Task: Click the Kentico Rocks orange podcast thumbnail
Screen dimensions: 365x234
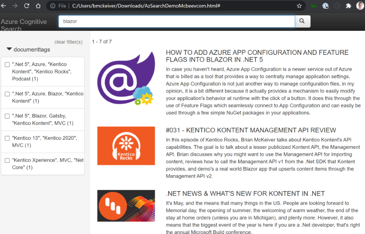Action: [126, 146]
